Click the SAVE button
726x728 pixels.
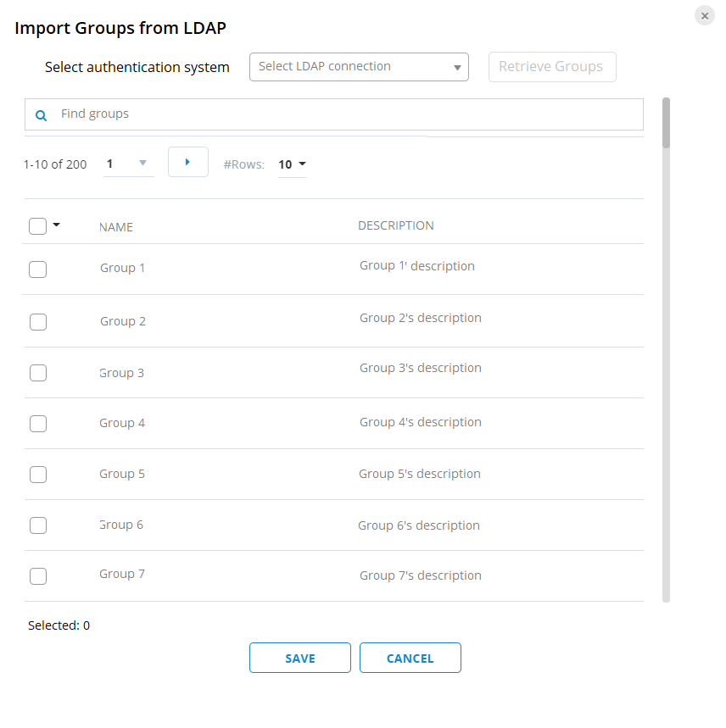(x=299, y=659)
